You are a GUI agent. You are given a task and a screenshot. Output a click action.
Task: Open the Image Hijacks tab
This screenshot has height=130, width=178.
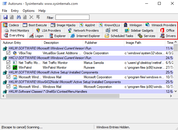(63, 25)
